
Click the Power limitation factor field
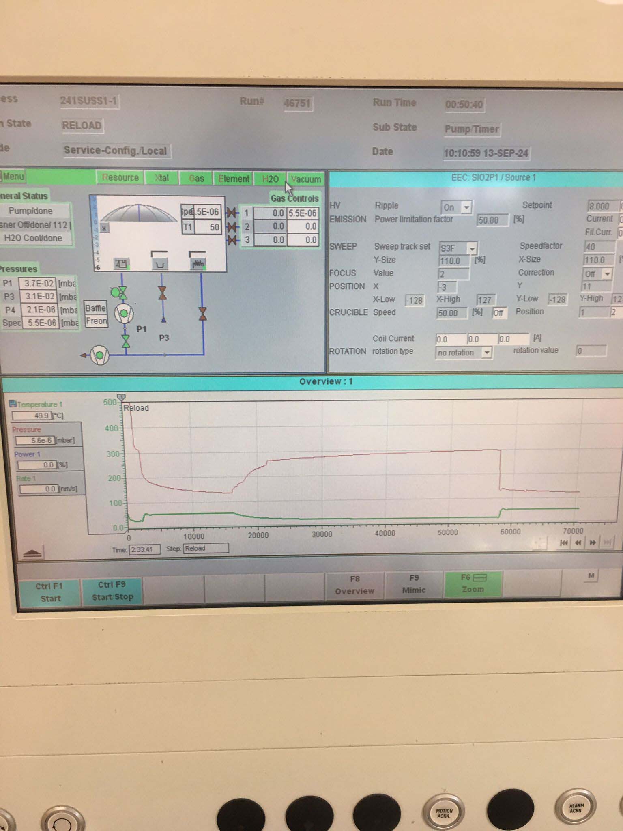(492, 220)
